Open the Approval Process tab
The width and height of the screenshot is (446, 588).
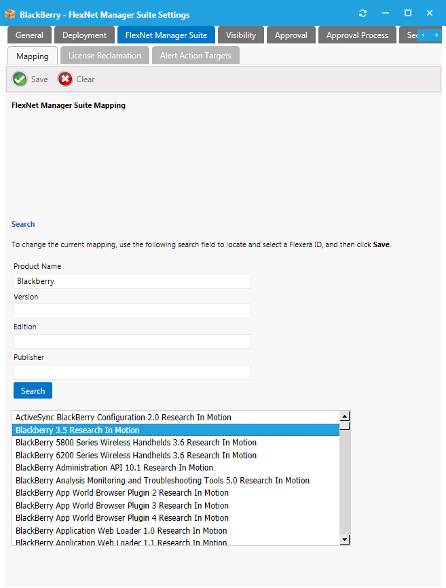[x=357, y=35]
